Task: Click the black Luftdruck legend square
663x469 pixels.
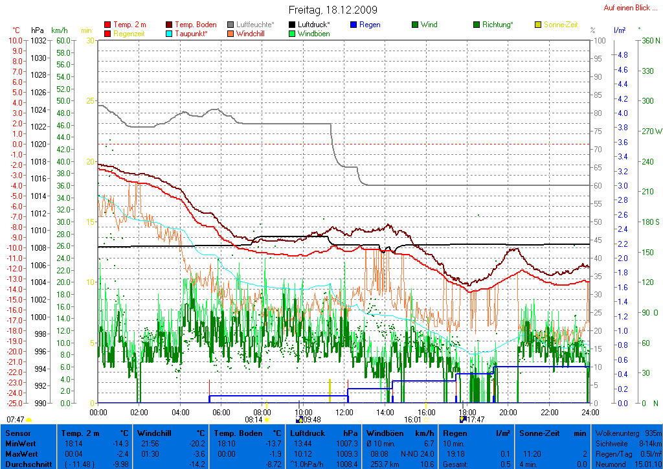Action: coord(292,25)
